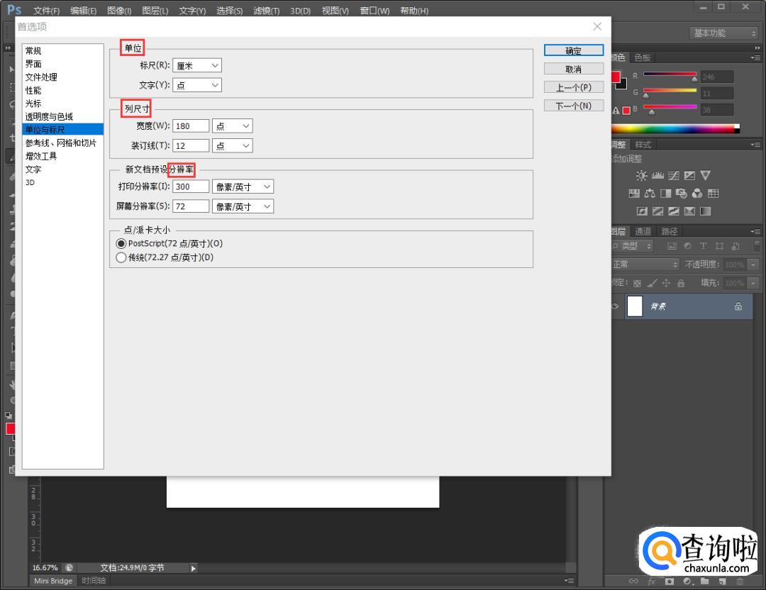Click the 下一个(N) button
The height and width of the screenshot is (590, 766).
(573, 106)
